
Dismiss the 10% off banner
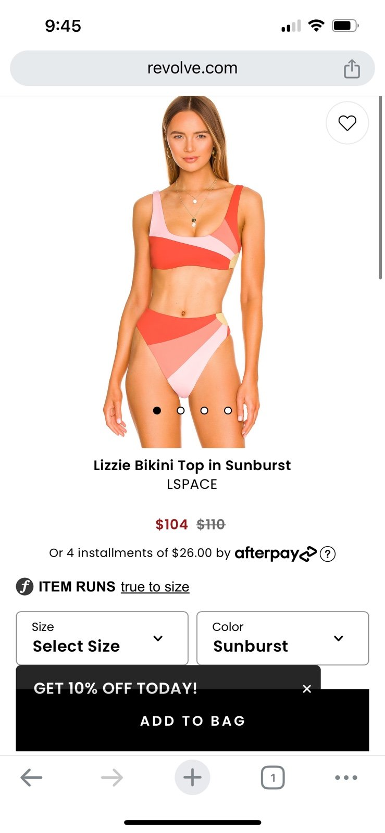(x=307, y=689)
